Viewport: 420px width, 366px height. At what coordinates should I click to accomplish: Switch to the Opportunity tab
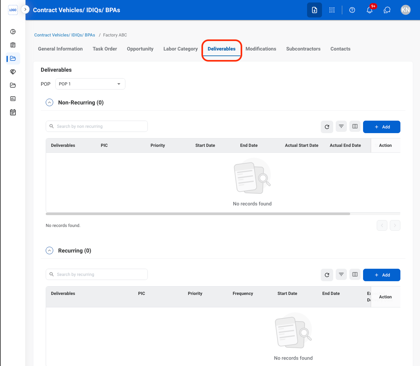[140, 49]
